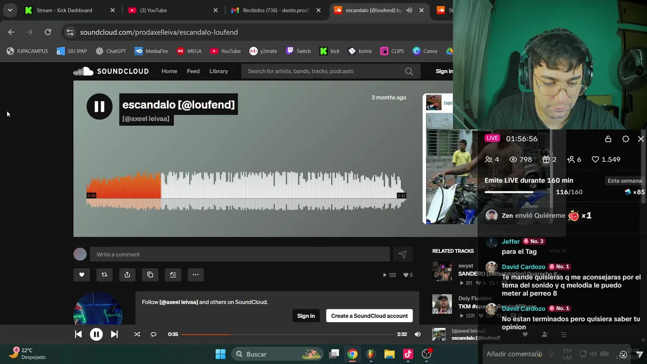Open the tab search dropdown arrow
The height and width of the screenshot is (364, 647).
(x=10, y=10)
